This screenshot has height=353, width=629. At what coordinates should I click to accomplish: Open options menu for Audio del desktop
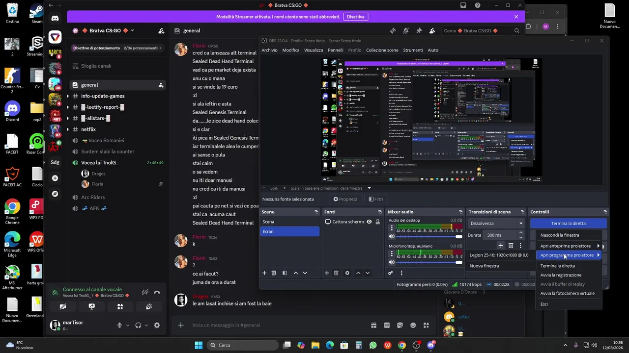392,228
